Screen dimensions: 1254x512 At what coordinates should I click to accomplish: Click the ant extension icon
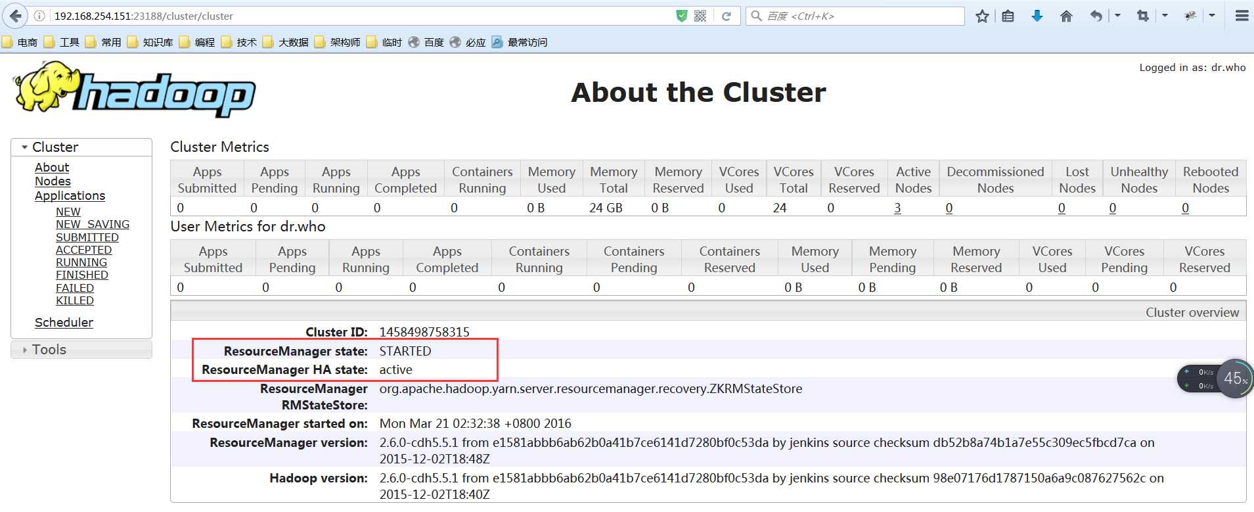[x=1190, y=16]
